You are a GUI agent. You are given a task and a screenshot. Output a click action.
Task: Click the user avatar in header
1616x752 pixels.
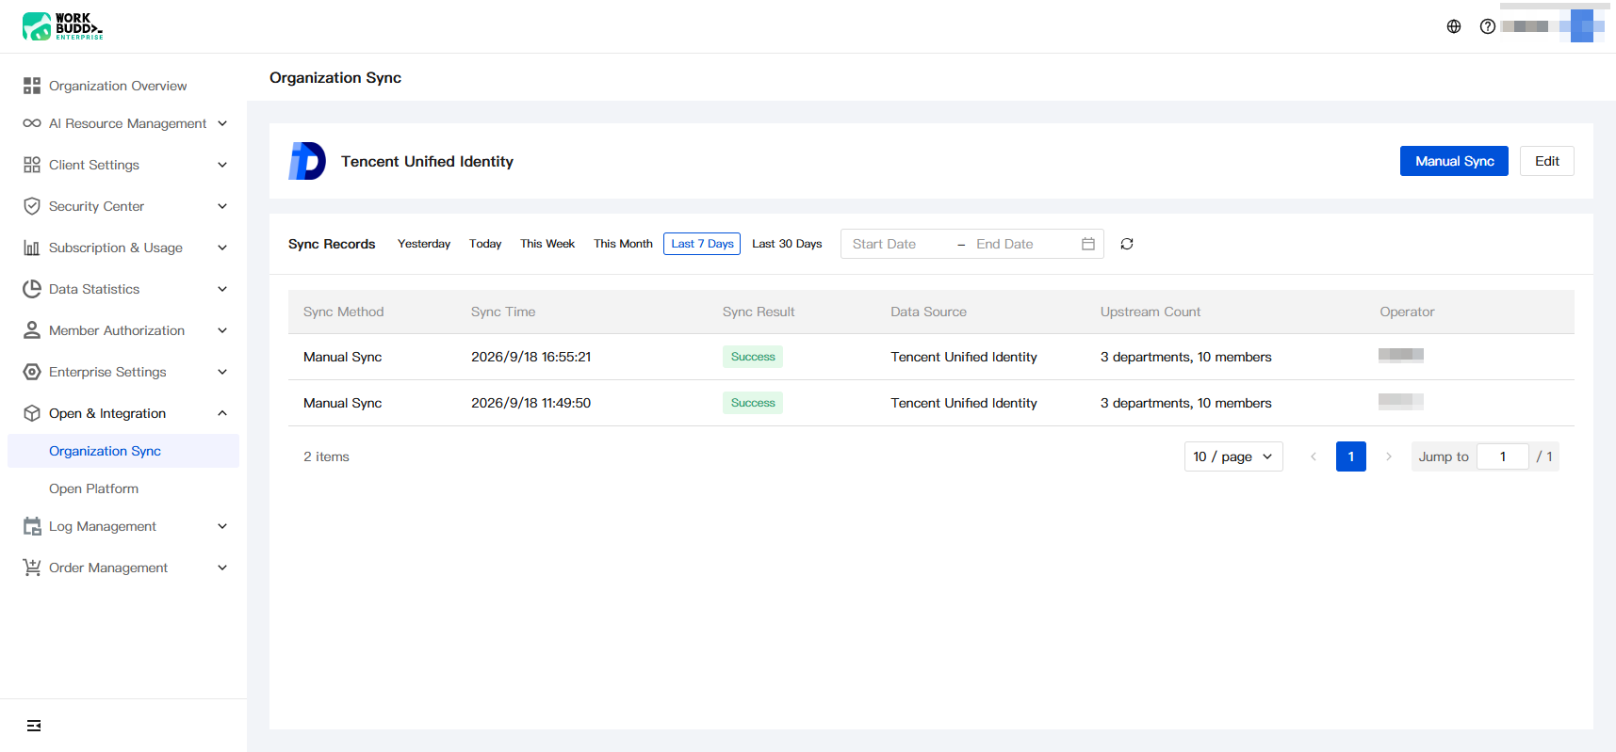click(x=1582, y=26)
